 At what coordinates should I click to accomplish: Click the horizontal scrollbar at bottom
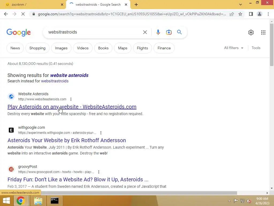tap(139, 193)
